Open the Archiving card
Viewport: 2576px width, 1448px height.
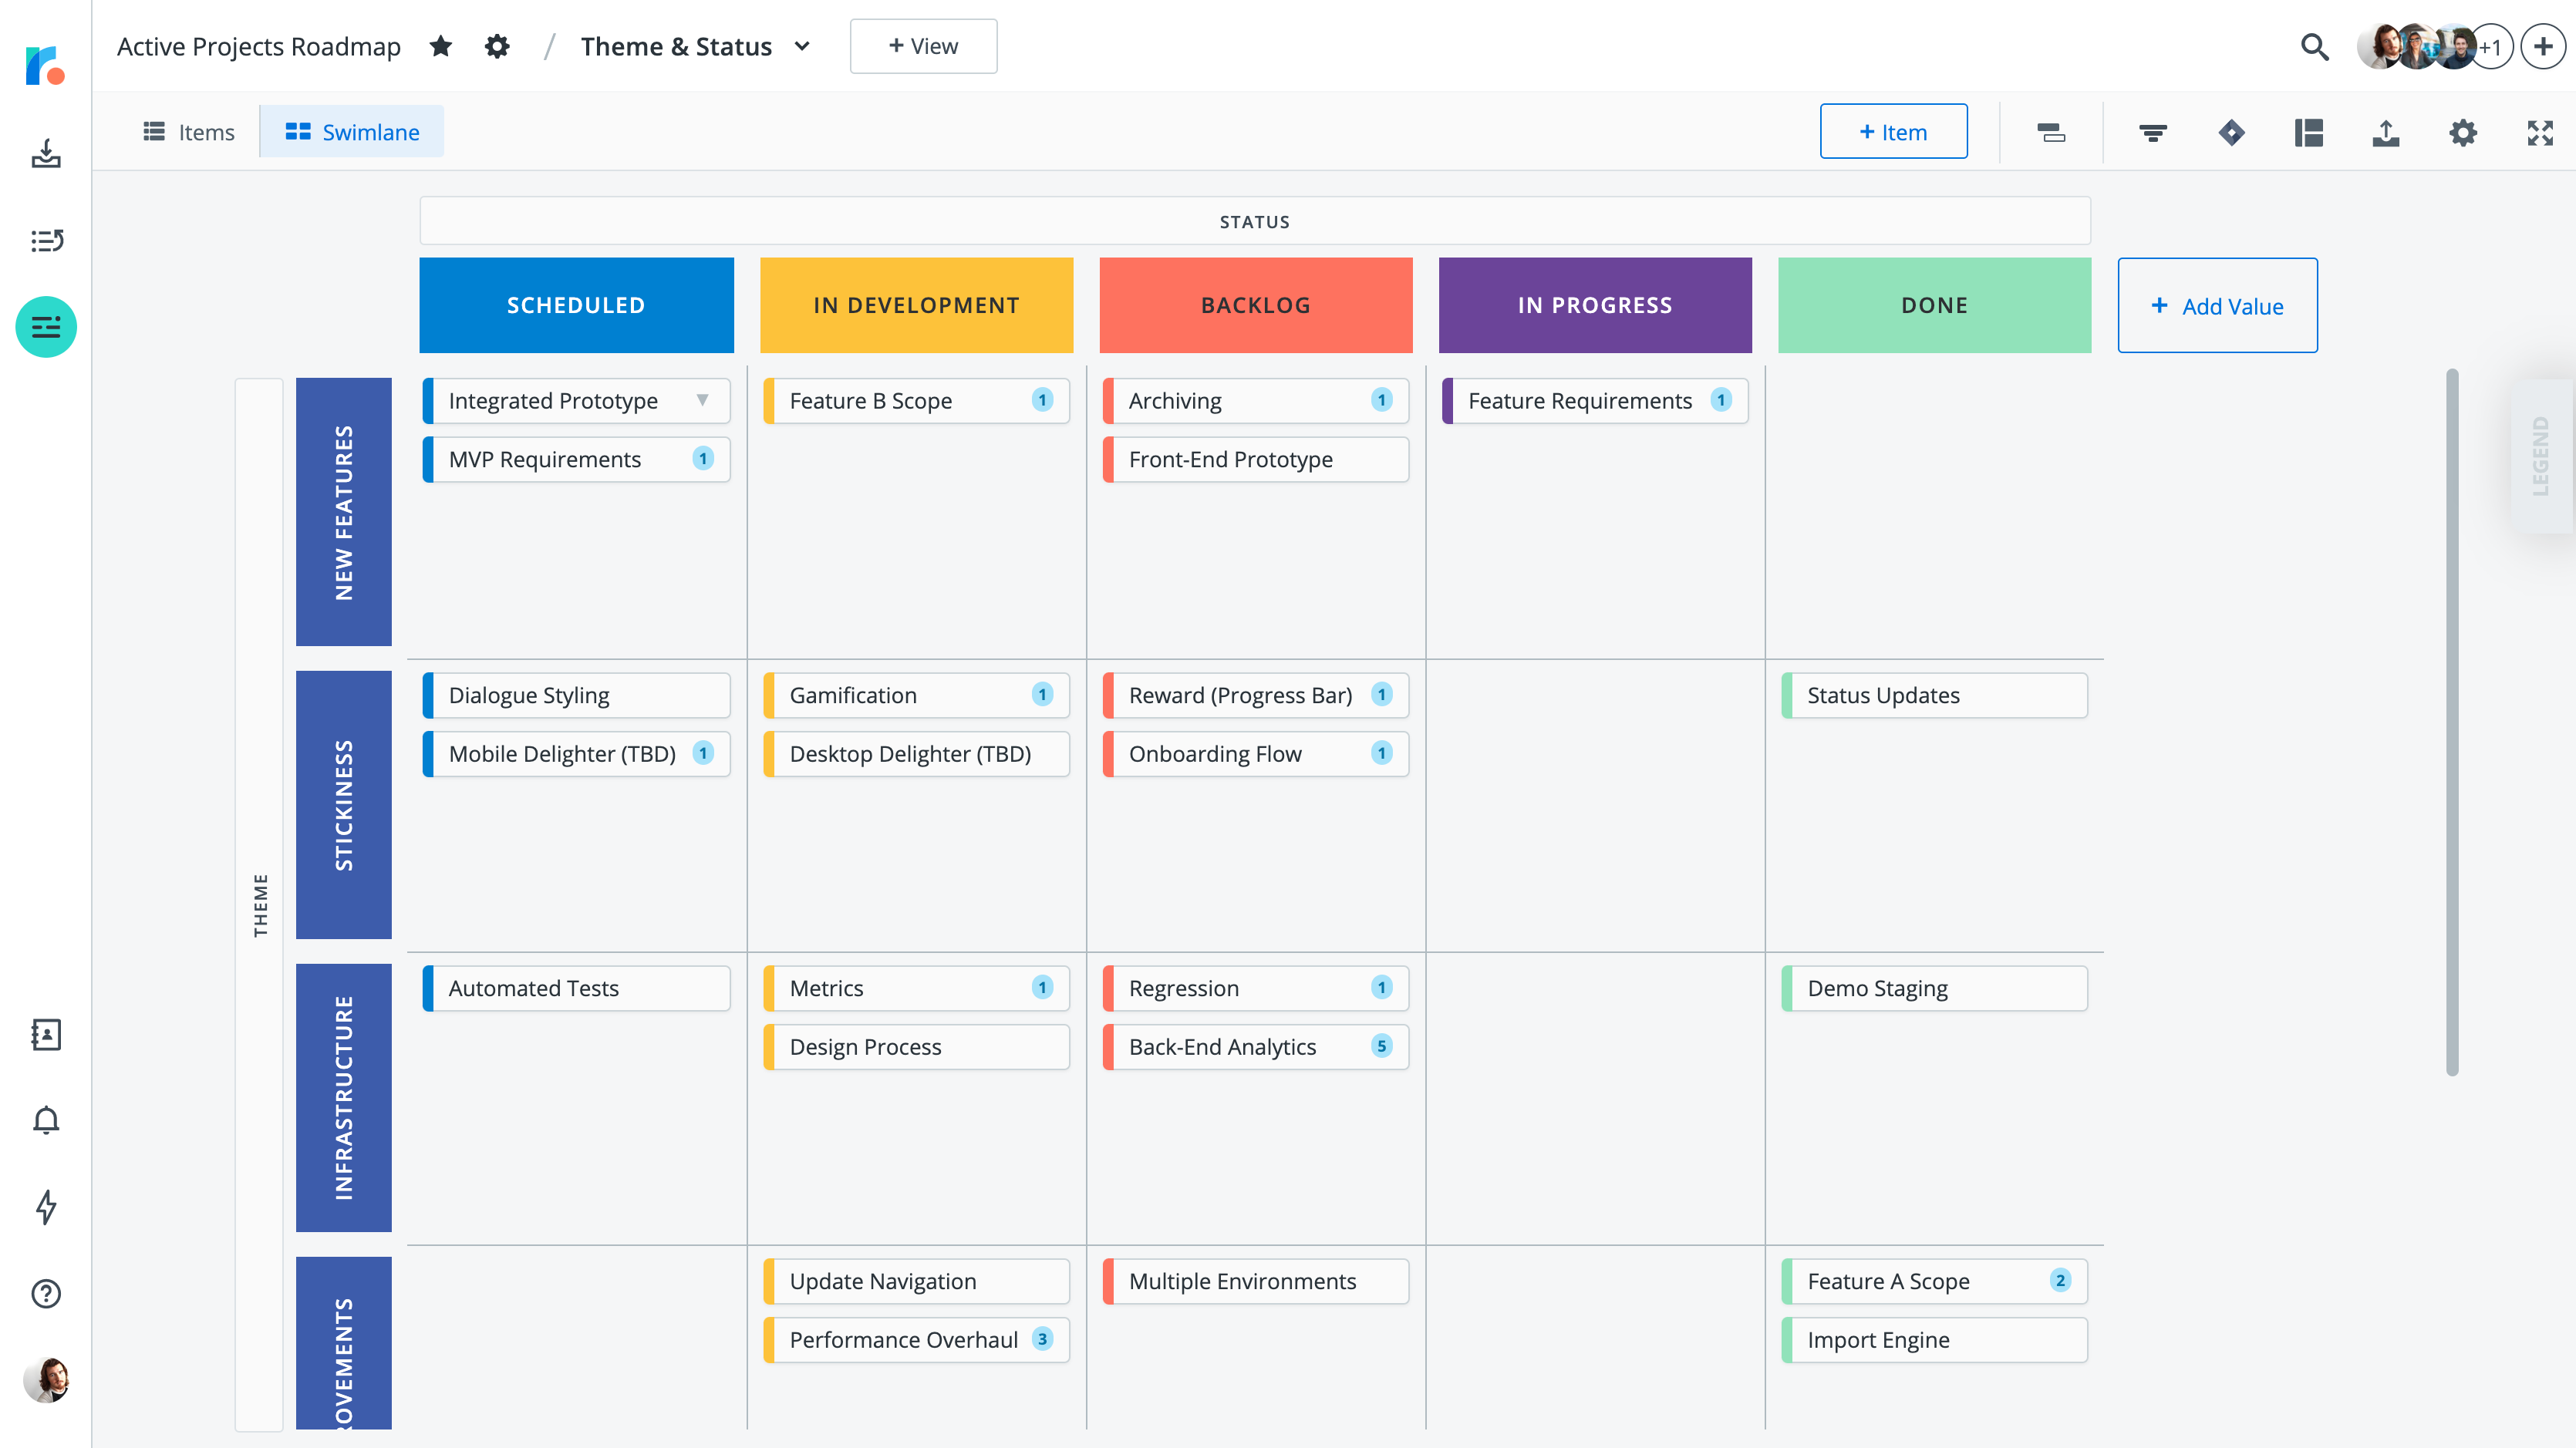click(x=1256, y=400)
